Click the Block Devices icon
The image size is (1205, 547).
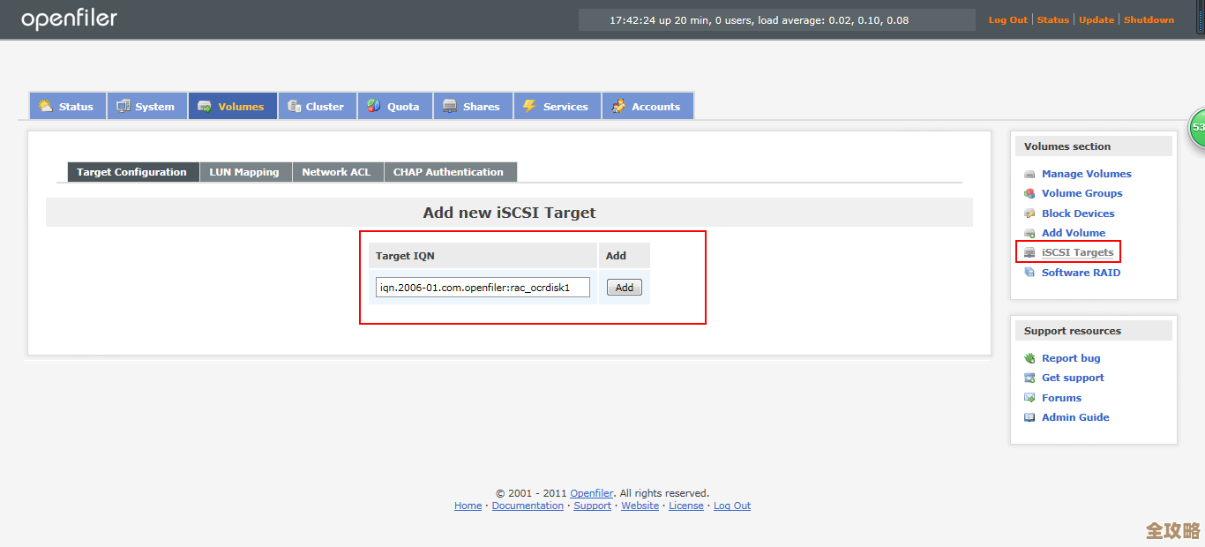tap(1029, 213)
